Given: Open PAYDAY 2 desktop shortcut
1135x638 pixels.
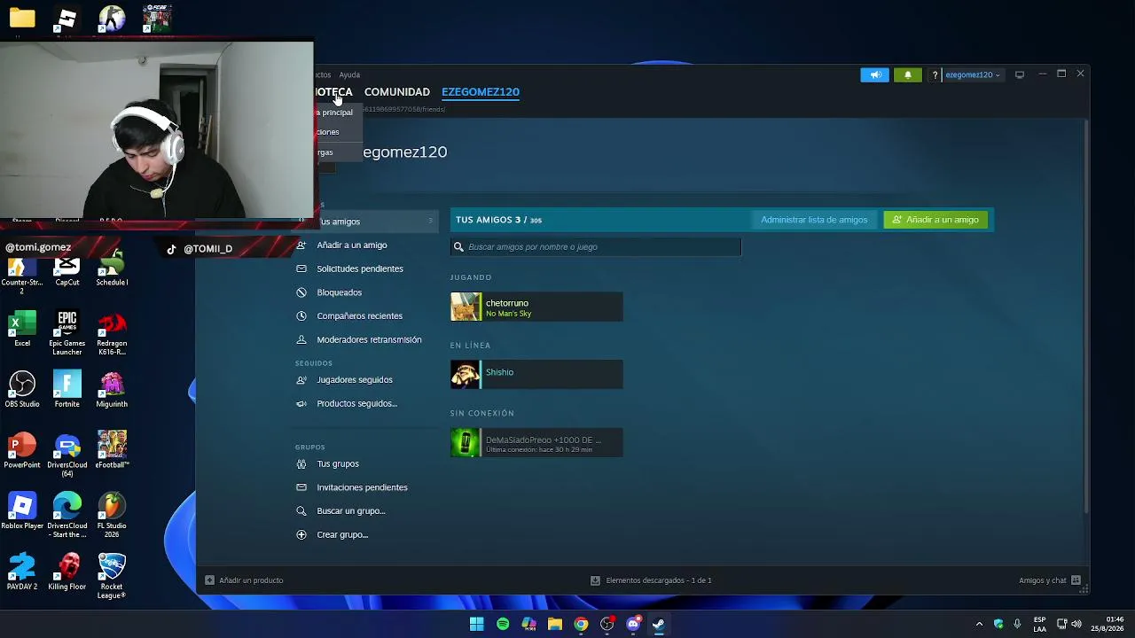Looking at the screenshot, I should pos(22,572).
